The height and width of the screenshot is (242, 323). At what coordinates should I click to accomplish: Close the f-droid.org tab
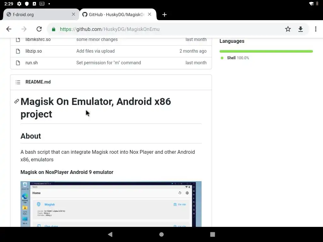point(73,14)
